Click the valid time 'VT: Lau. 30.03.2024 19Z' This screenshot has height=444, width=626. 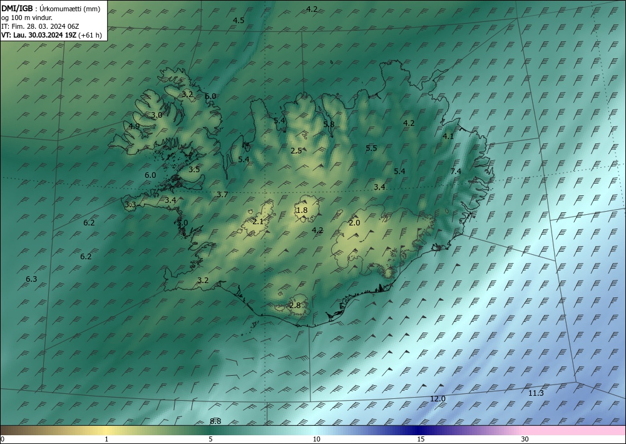click(39, 35)
